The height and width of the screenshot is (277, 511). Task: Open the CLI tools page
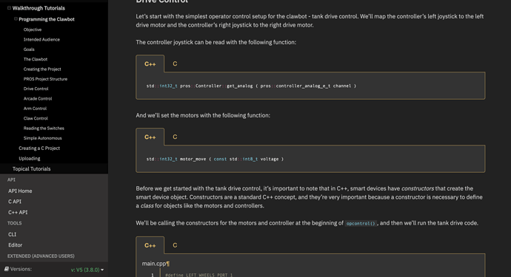[x=12, y=234]
